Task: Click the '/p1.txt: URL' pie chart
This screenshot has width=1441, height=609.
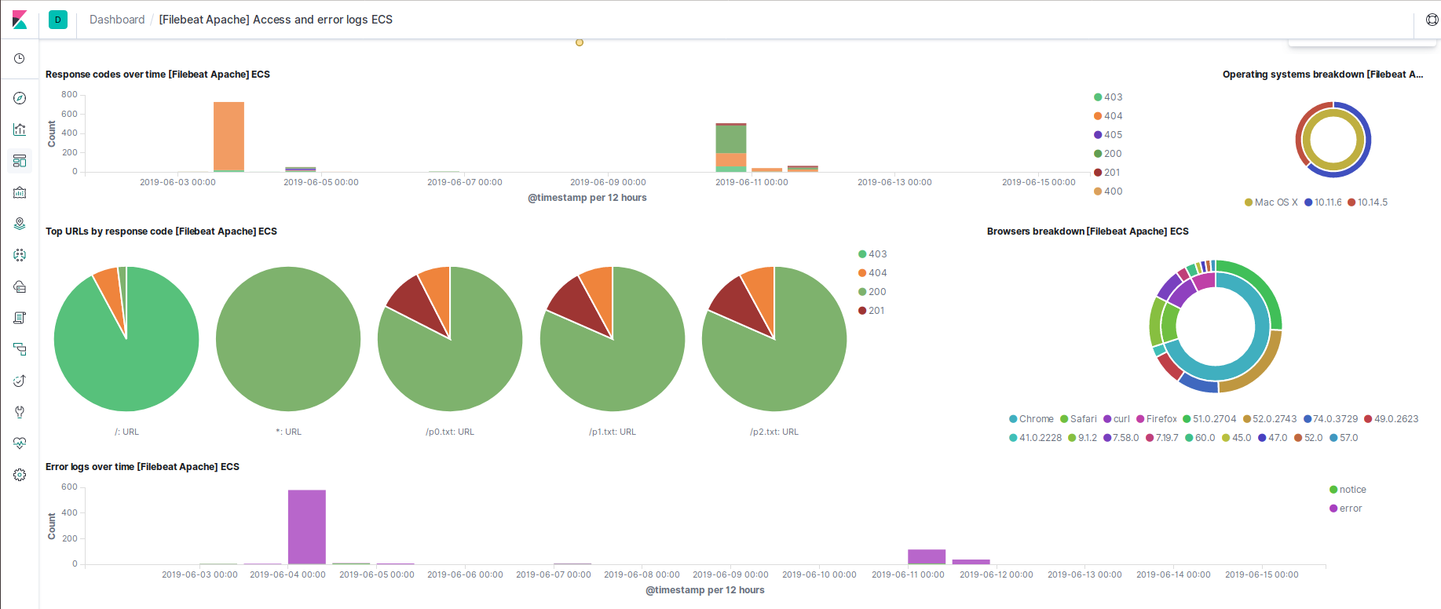Action: click(613, 339)
